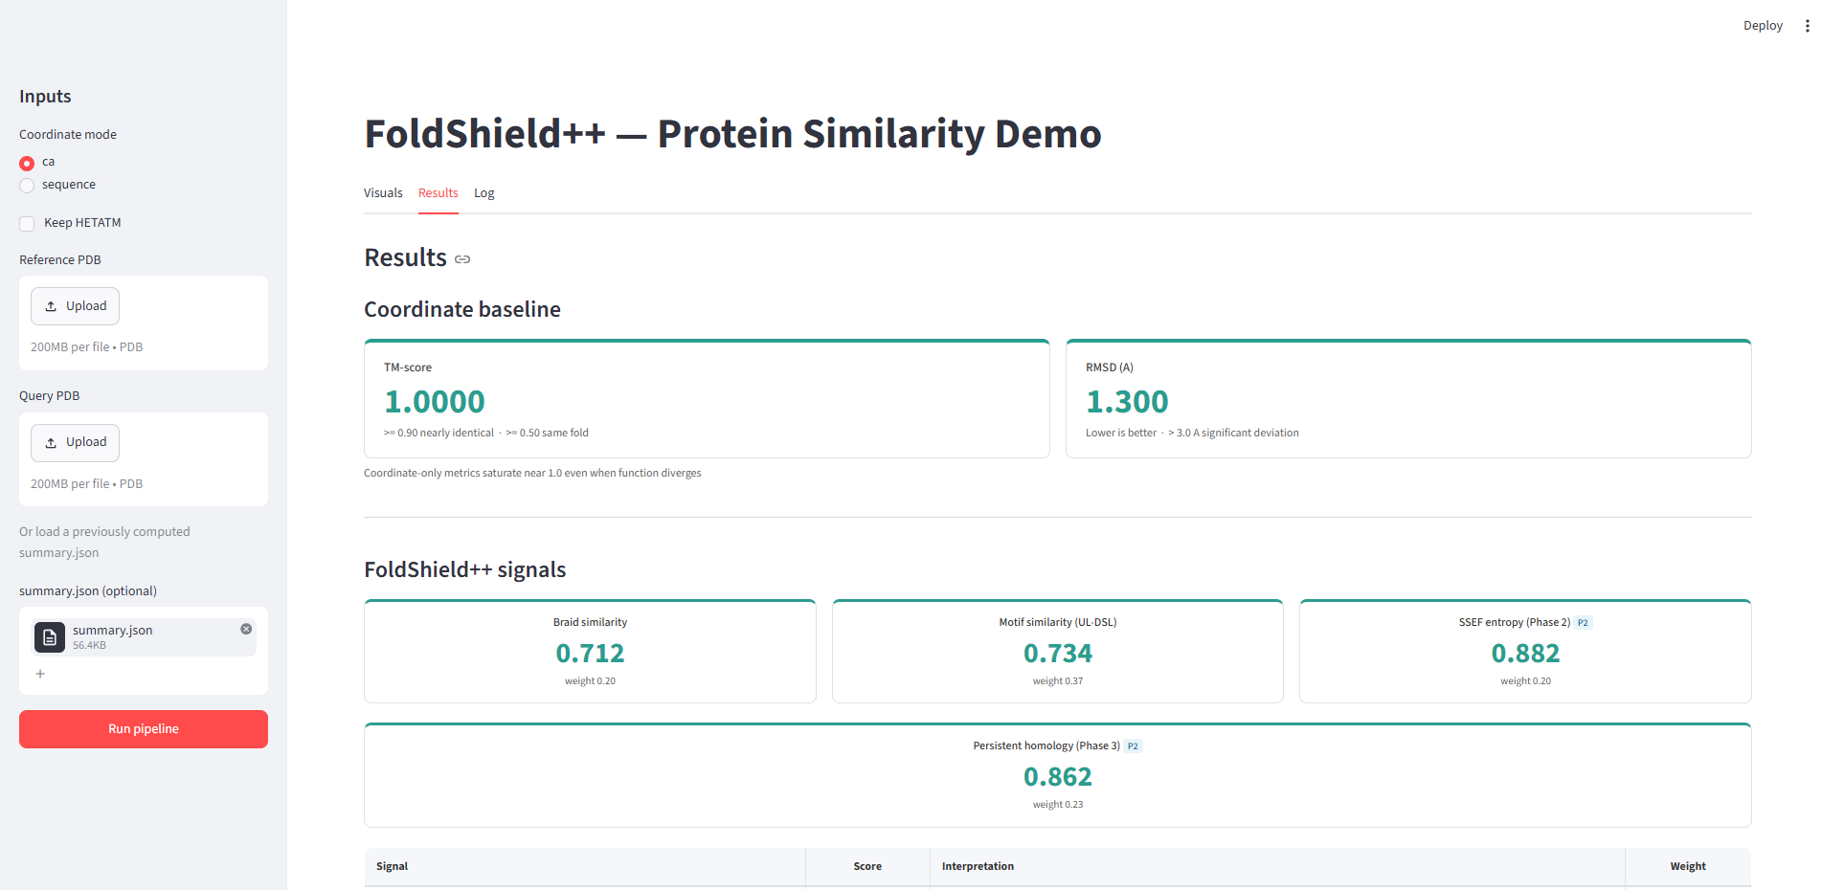Screen dimensions: 1822x890
Task: Enable the Keep HETATM checkbox
Action: (27, 224)
